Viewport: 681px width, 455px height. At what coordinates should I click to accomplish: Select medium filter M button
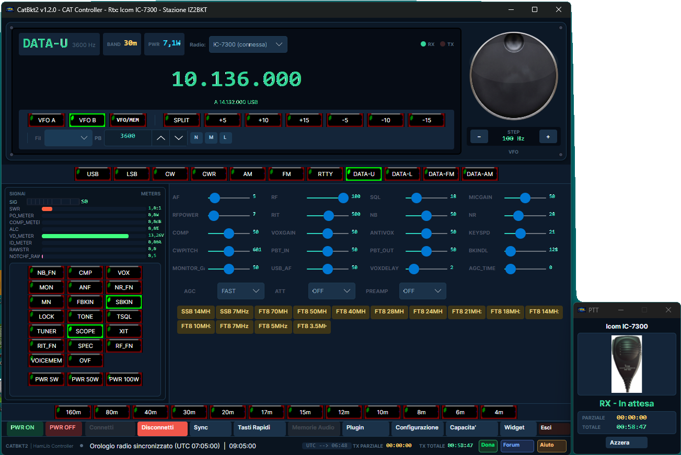point(211,138)
